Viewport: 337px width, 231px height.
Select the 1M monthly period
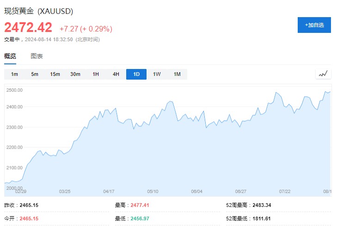click(x=177, y=74)
